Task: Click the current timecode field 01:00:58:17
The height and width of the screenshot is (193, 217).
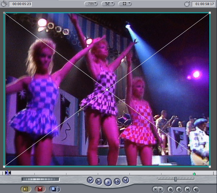Action: (x=203, y=4)
